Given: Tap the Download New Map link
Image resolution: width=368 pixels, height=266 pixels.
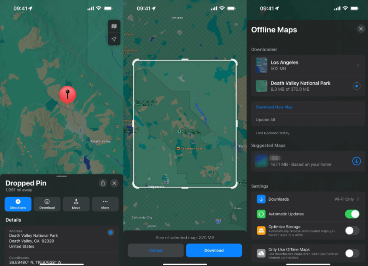Looking at the screenshot, I should (x=274, y=107).
